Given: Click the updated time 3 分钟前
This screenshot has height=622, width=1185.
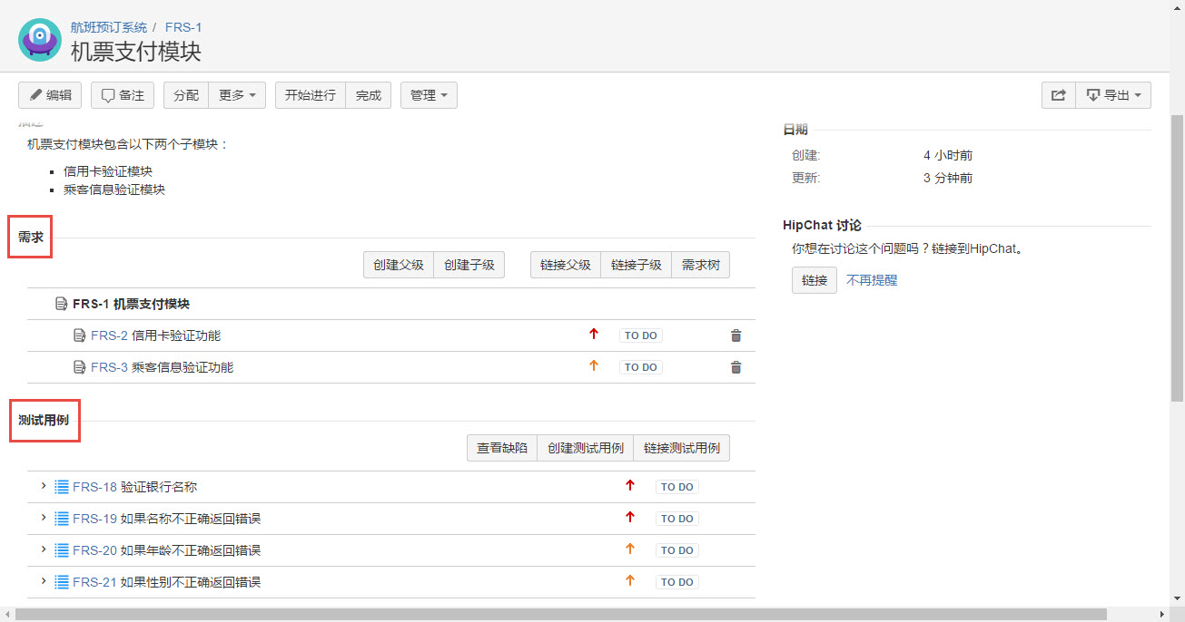Looking at the screenshot, I should point(948,178).
